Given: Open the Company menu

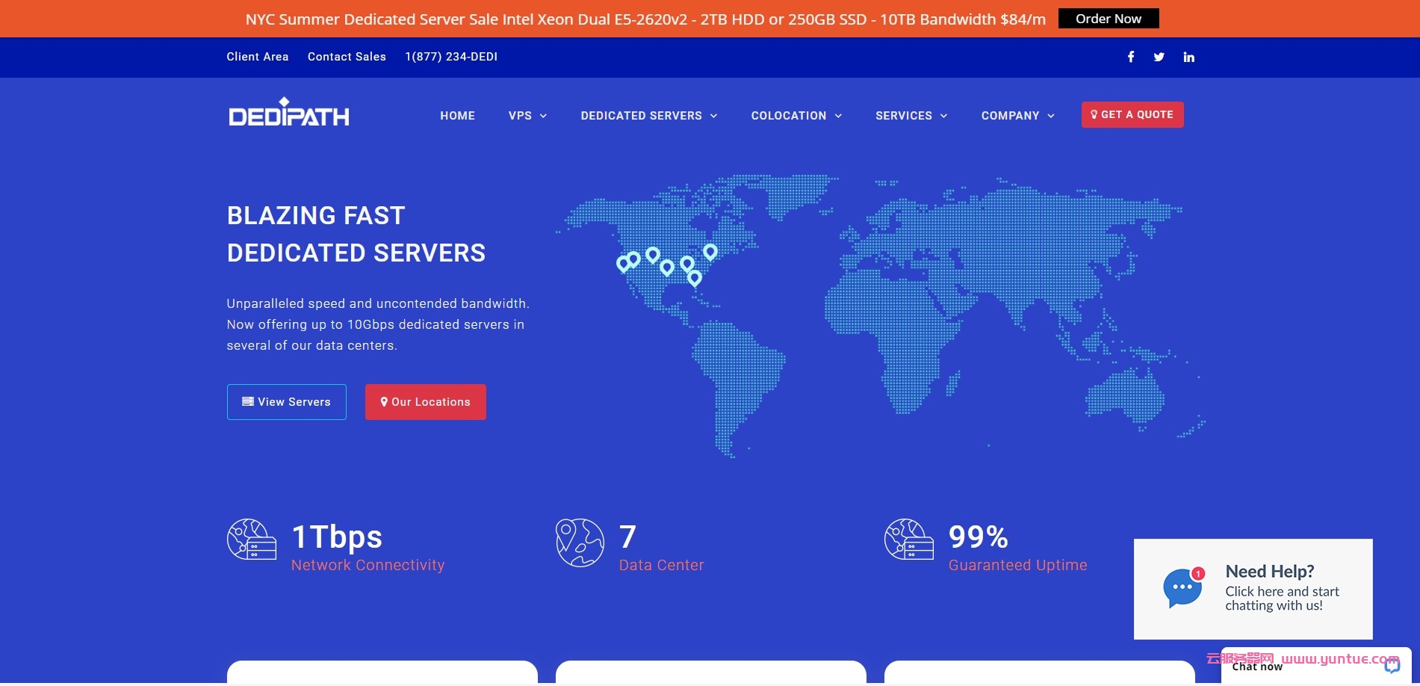Looking at the screenshot, I should tap(1017, 116).
